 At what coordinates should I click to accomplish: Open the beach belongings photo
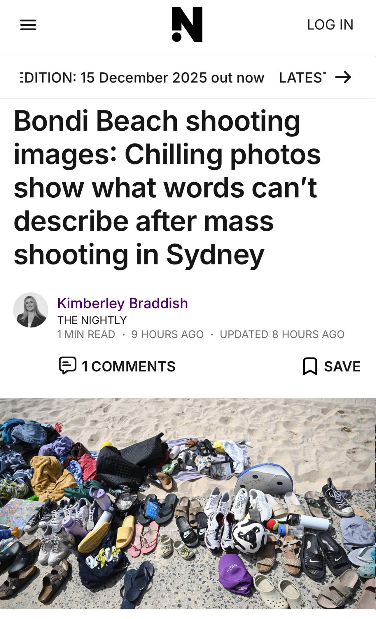point(188,503)
